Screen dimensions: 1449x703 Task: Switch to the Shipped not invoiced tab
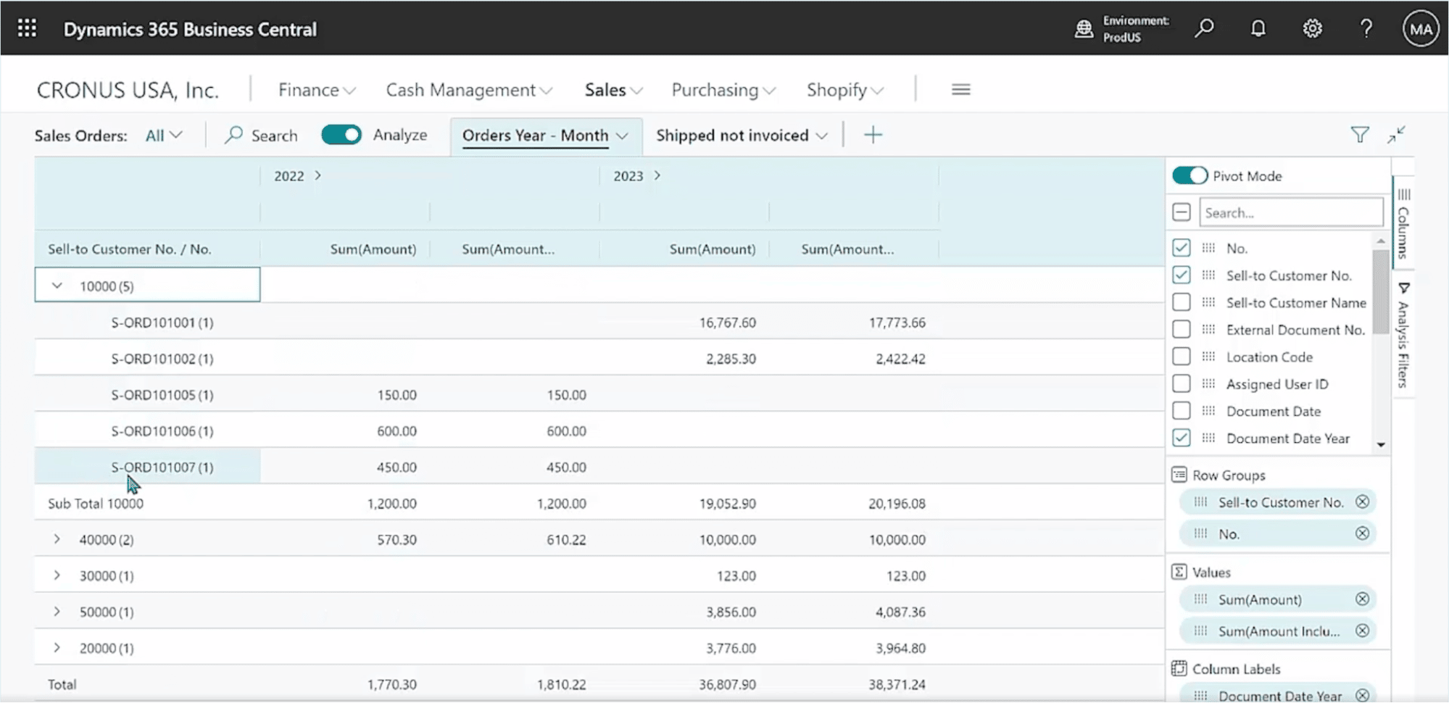(731, 135)
